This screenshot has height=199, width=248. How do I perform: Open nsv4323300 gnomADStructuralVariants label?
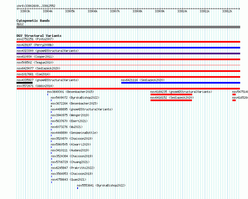click(x=48, y=51)
